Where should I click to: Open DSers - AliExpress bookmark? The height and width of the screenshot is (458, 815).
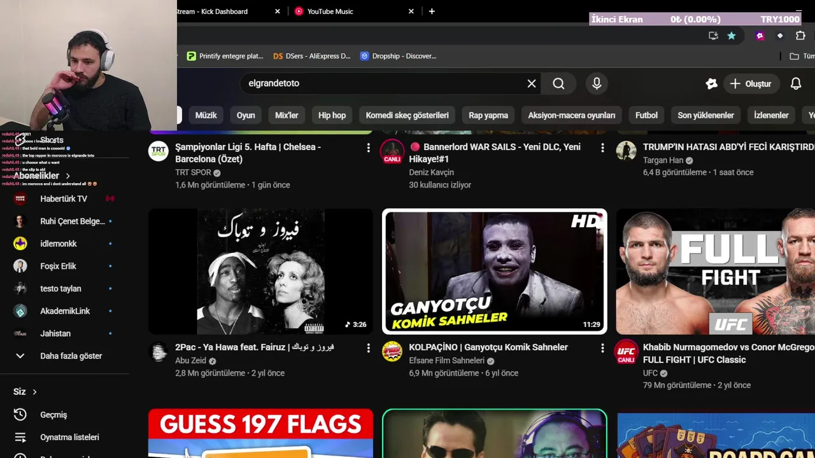[311, 56]
